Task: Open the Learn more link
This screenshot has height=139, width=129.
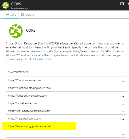Action: coord(43,59)
